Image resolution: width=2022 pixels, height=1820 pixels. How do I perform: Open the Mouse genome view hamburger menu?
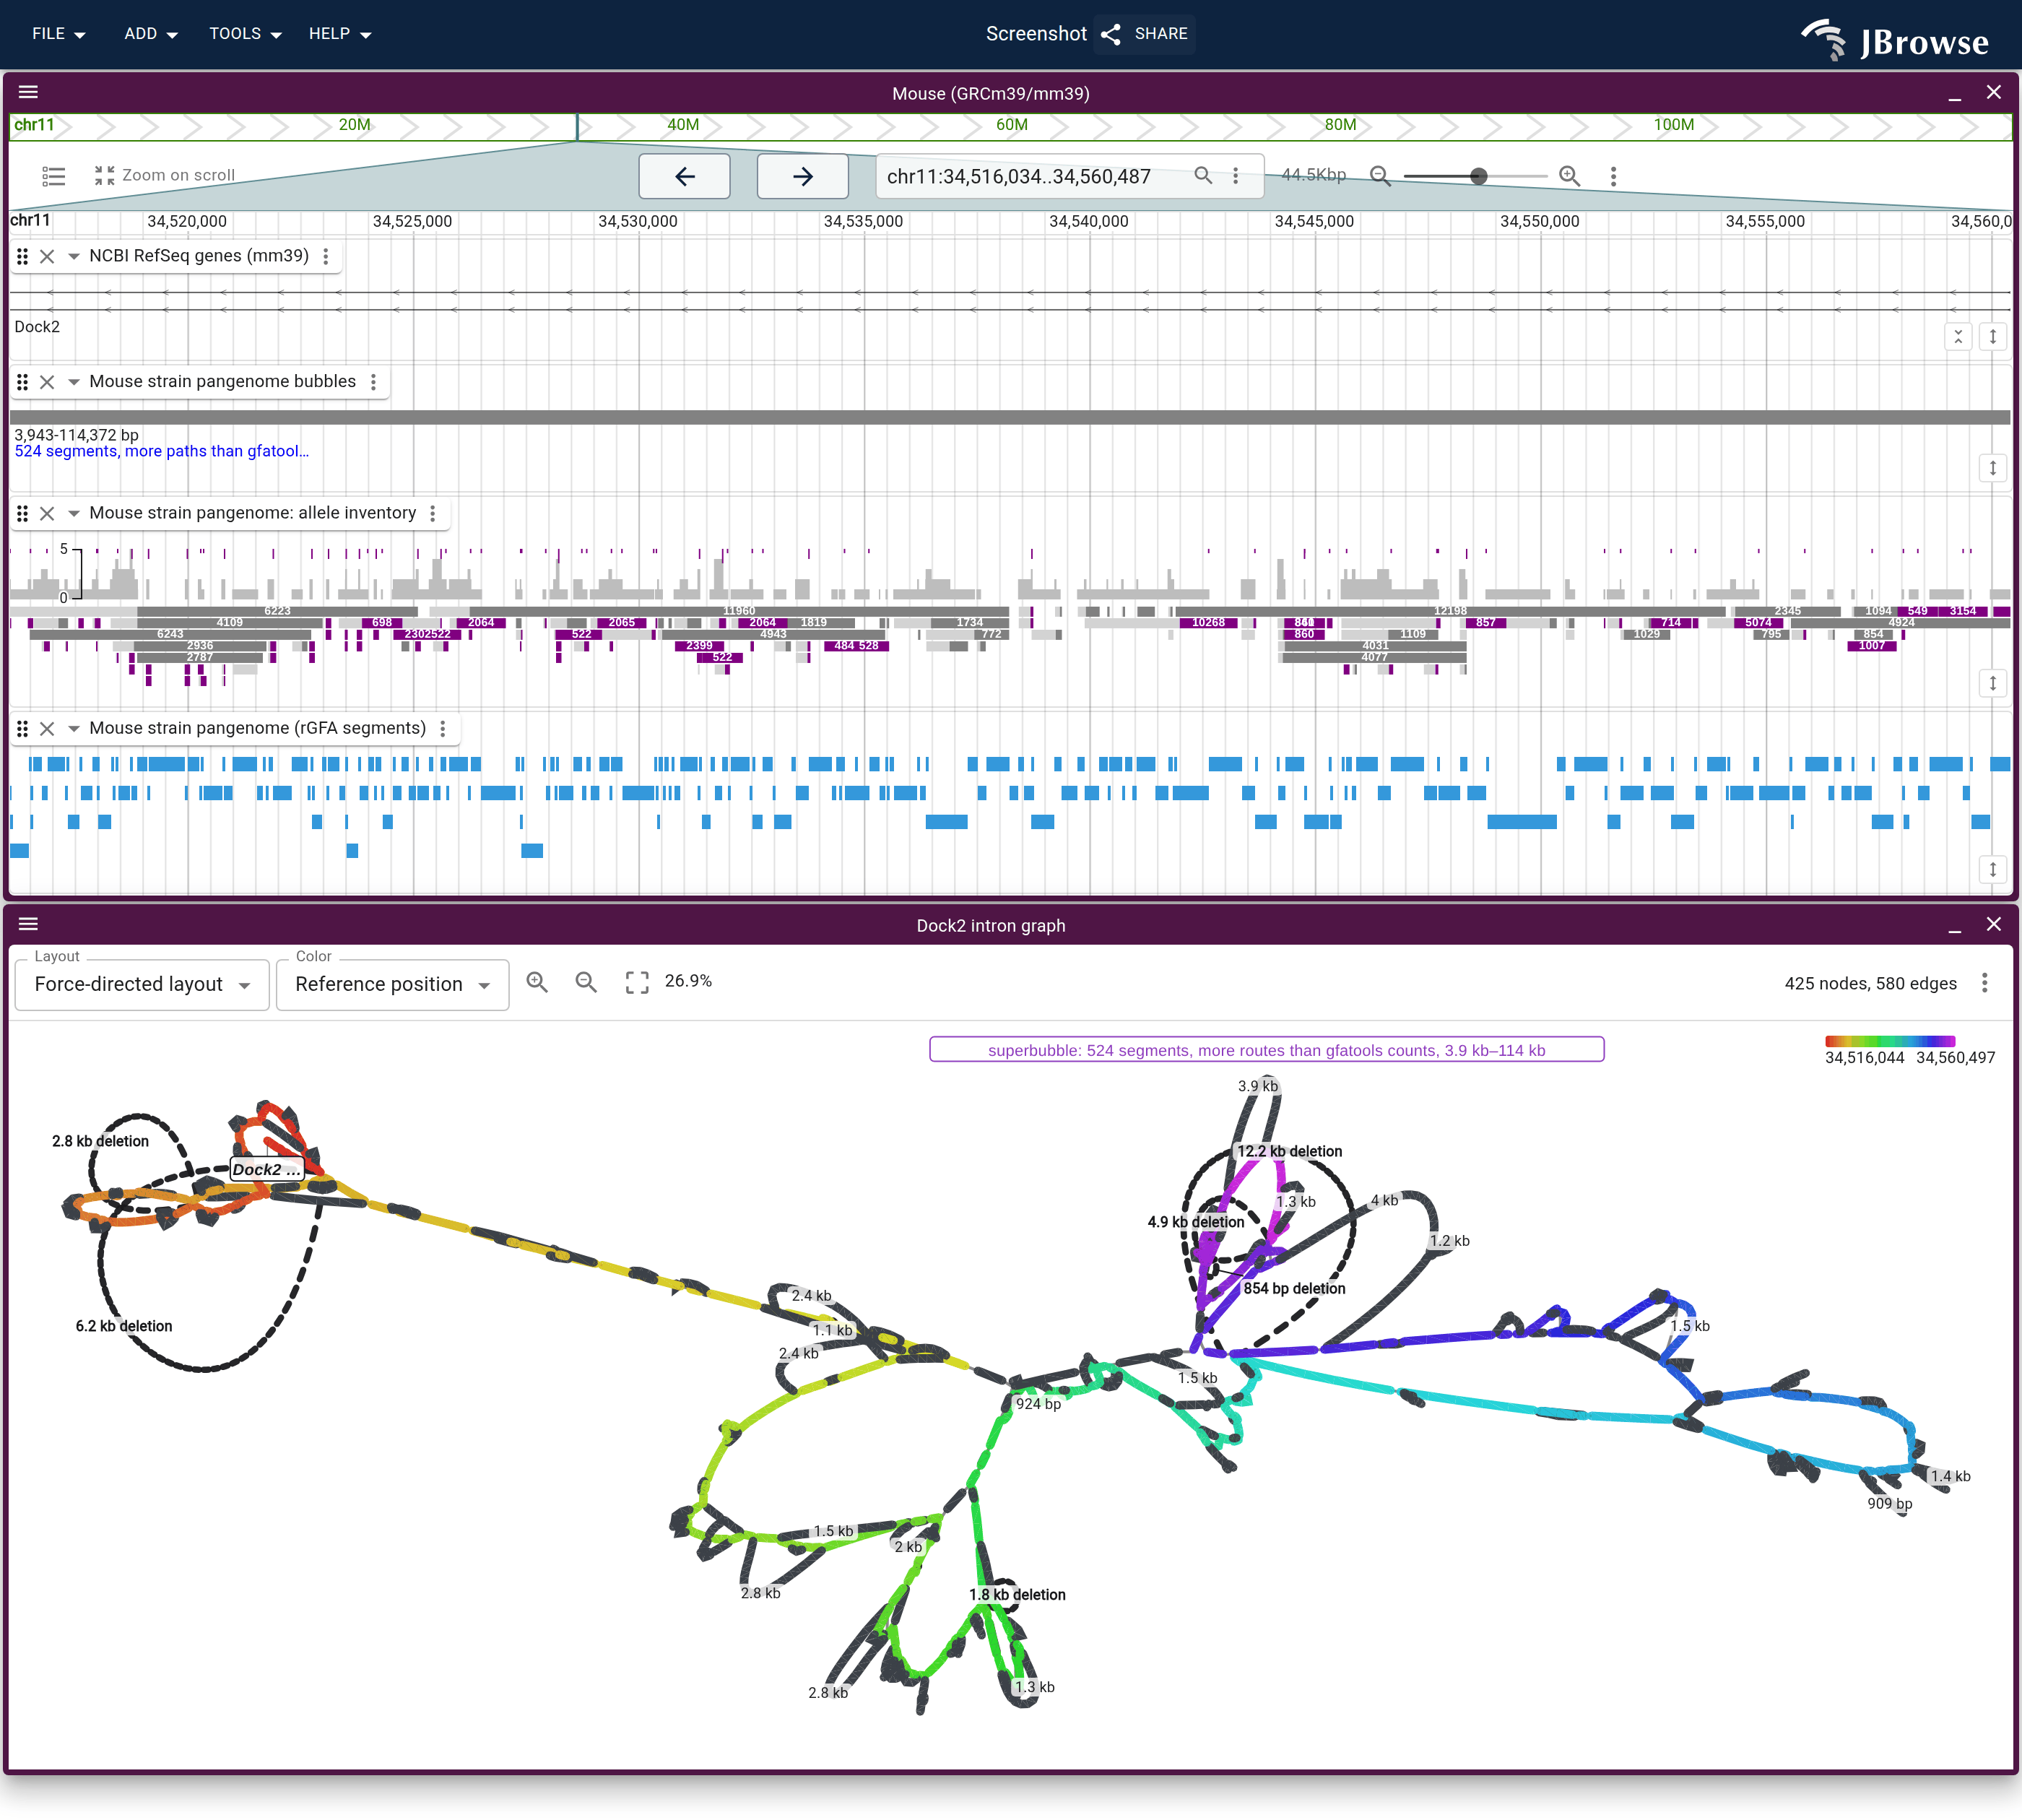tap(28, 92)
